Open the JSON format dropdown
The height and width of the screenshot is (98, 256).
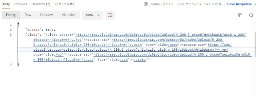pos(93,15)
